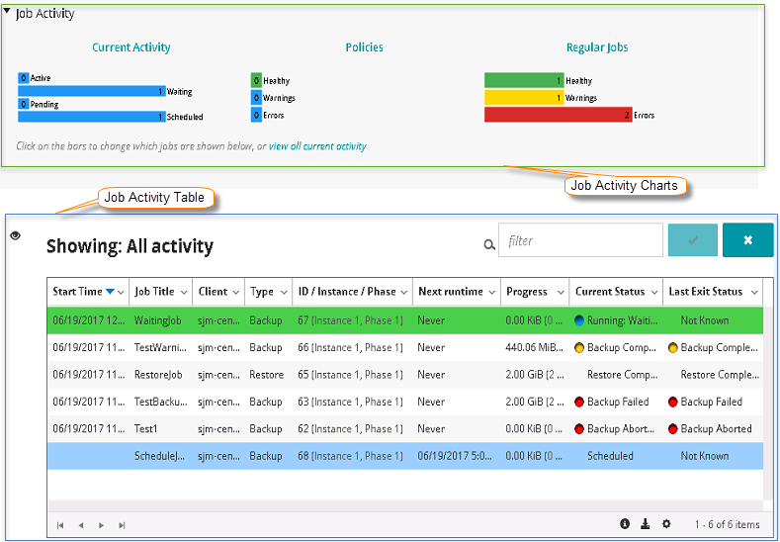The image size is (780, 542).
Task: Click the Regular Jobs Errors red bar
Action: (x=559, y=115)
